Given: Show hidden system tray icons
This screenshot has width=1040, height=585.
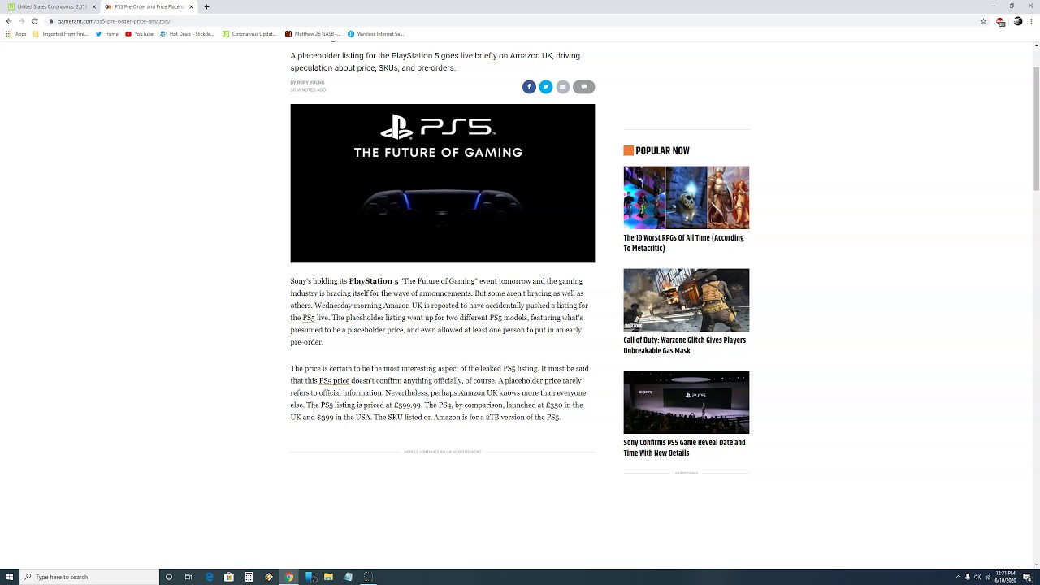Looking at the screenshot, I should [958, 577].
